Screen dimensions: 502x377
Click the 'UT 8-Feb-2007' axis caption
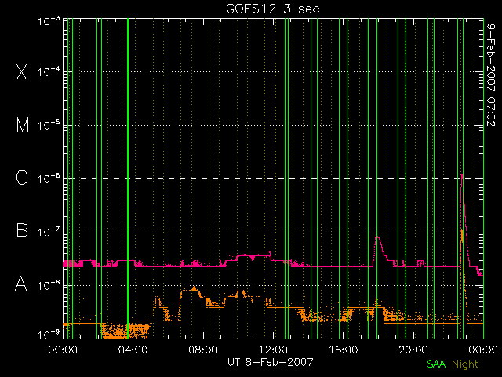point(270,362)
